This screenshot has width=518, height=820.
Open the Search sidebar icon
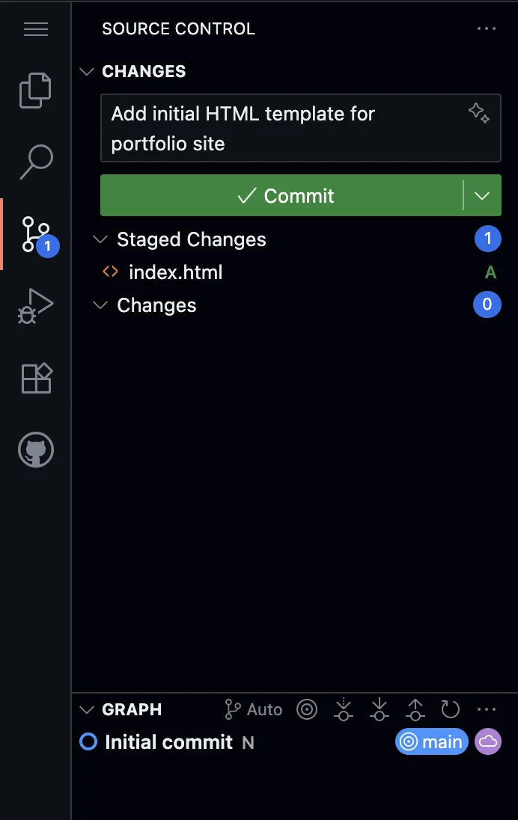pyautogui.click(x=35, y=162)
